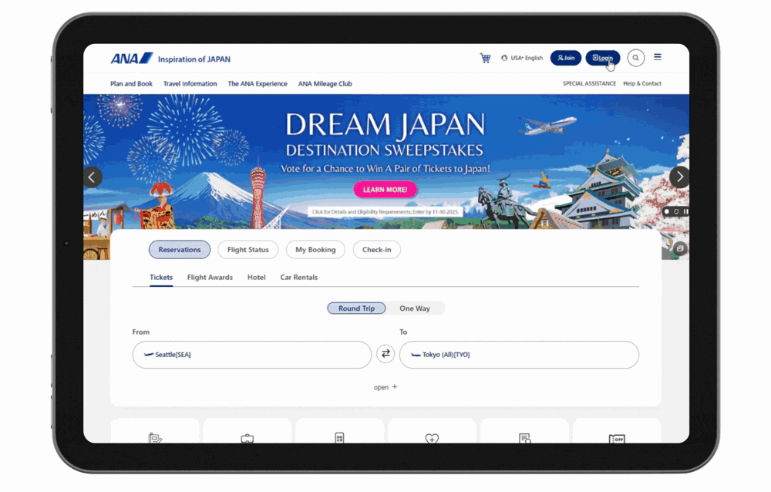The height and width of the screenshot is (492, 771).
Task: Swap the From and To airports
Action: click(385, 354)
